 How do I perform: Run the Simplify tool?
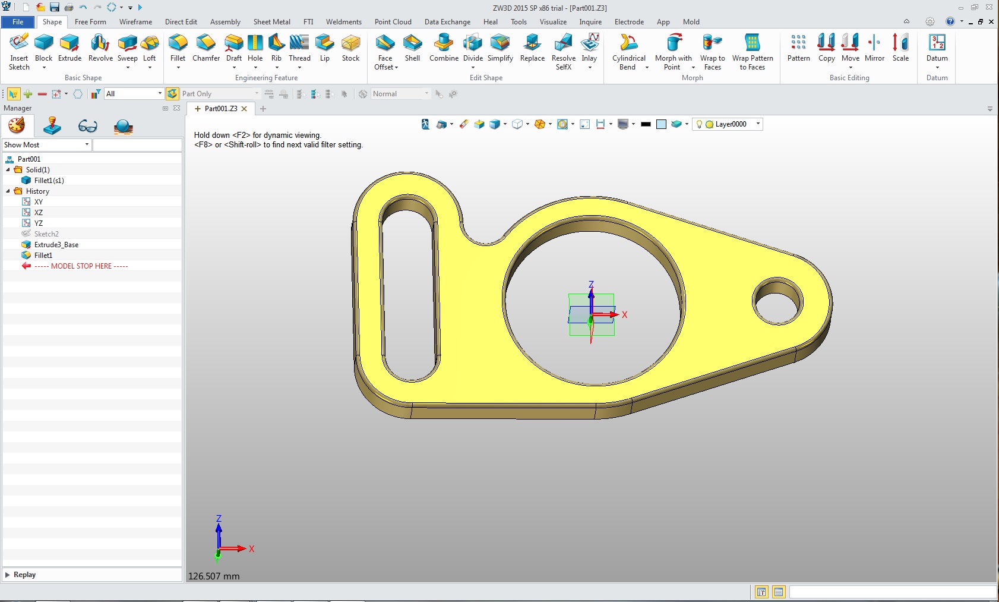coord(500,48)
